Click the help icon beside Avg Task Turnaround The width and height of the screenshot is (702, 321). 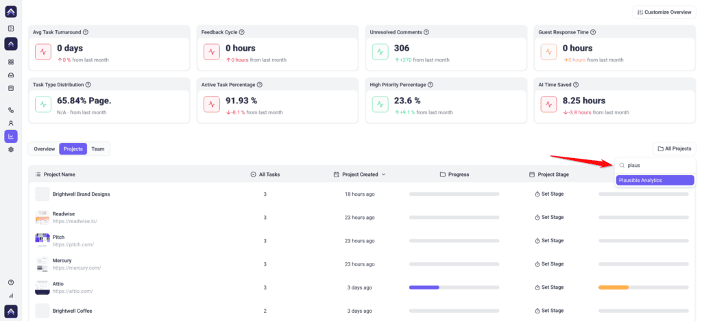coord(86,32)
